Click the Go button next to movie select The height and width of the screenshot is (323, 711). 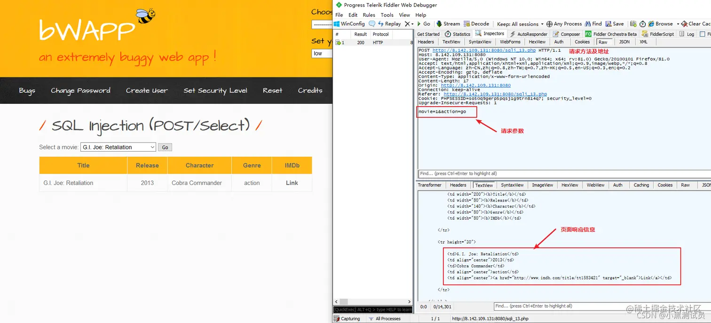(x=165, y=147)
